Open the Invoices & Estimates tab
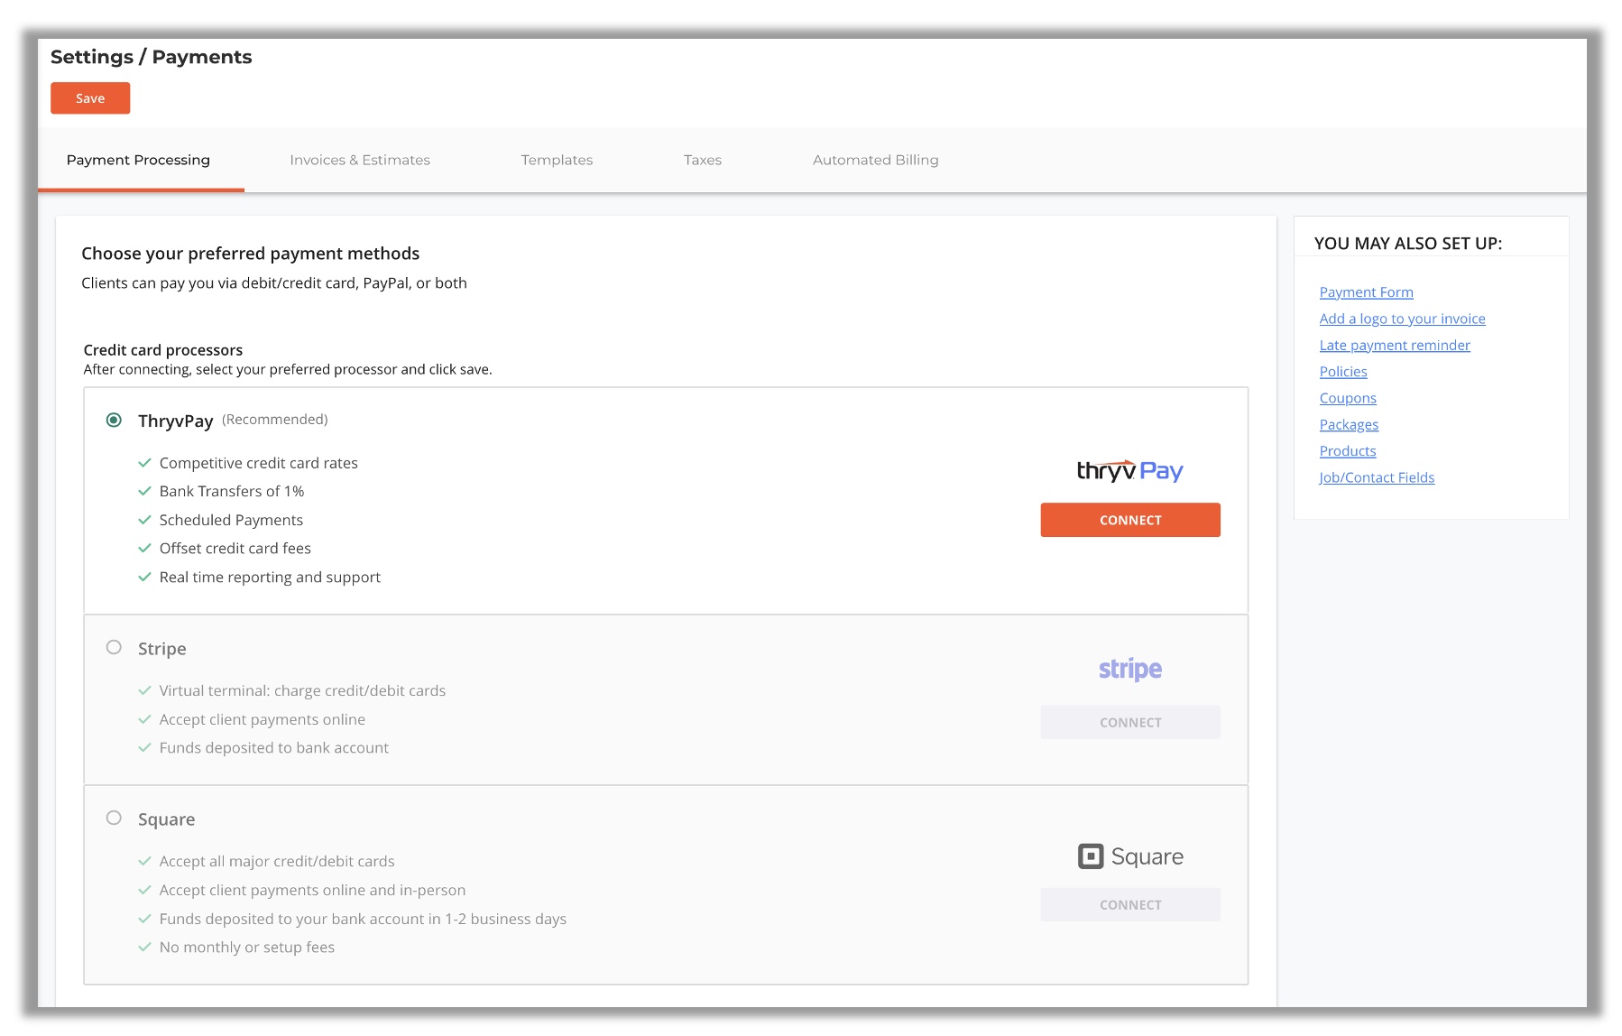 pyautogui.click(x=359, y=160)
